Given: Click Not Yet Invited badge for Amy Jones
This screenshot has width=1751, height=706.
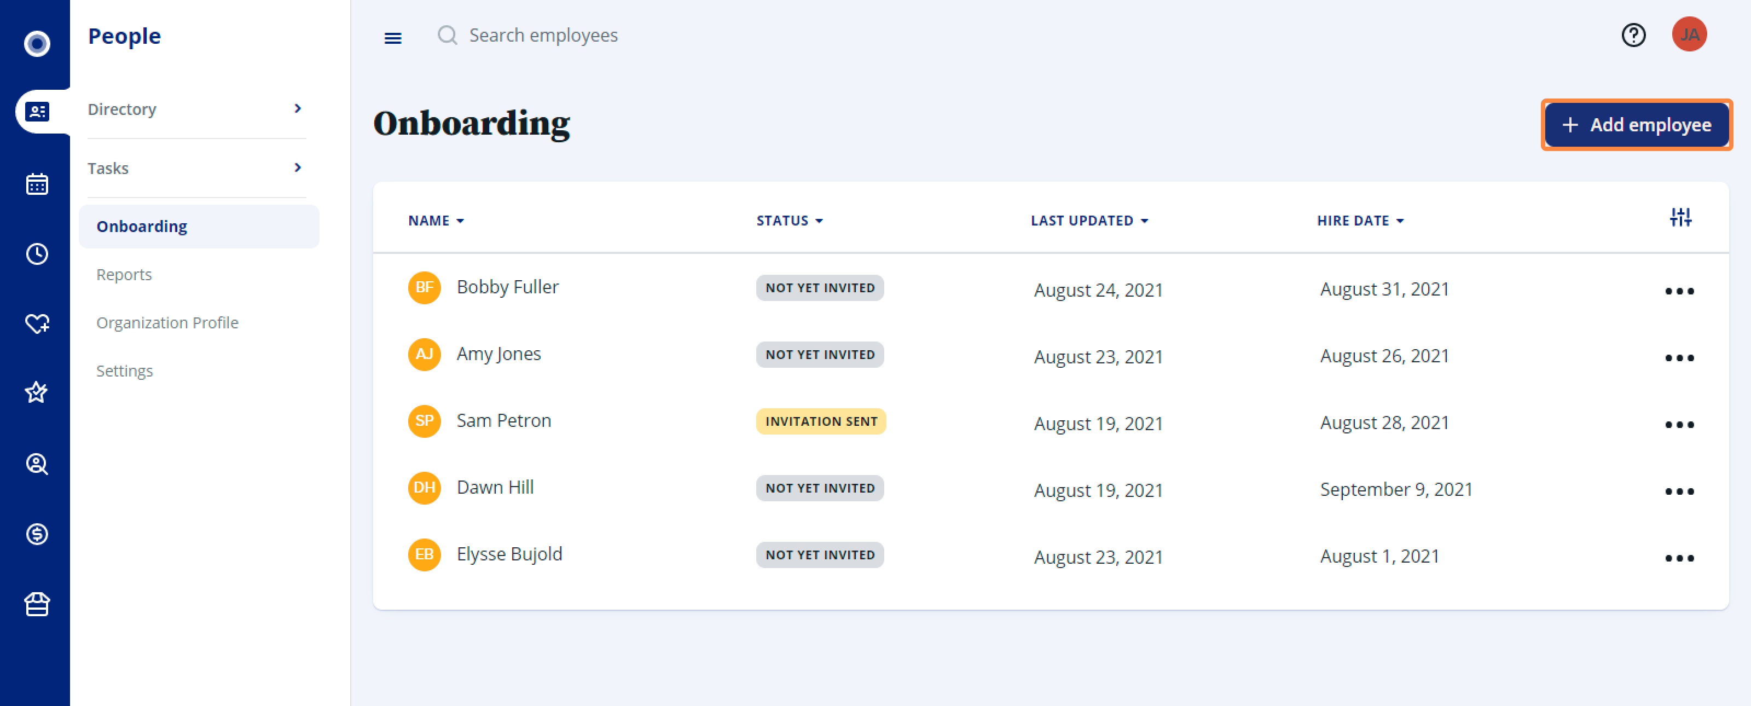Looking at the screenshot, I should click(x=820, y=354).
